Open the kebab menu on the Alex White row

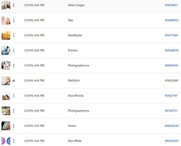click(14, 141)
